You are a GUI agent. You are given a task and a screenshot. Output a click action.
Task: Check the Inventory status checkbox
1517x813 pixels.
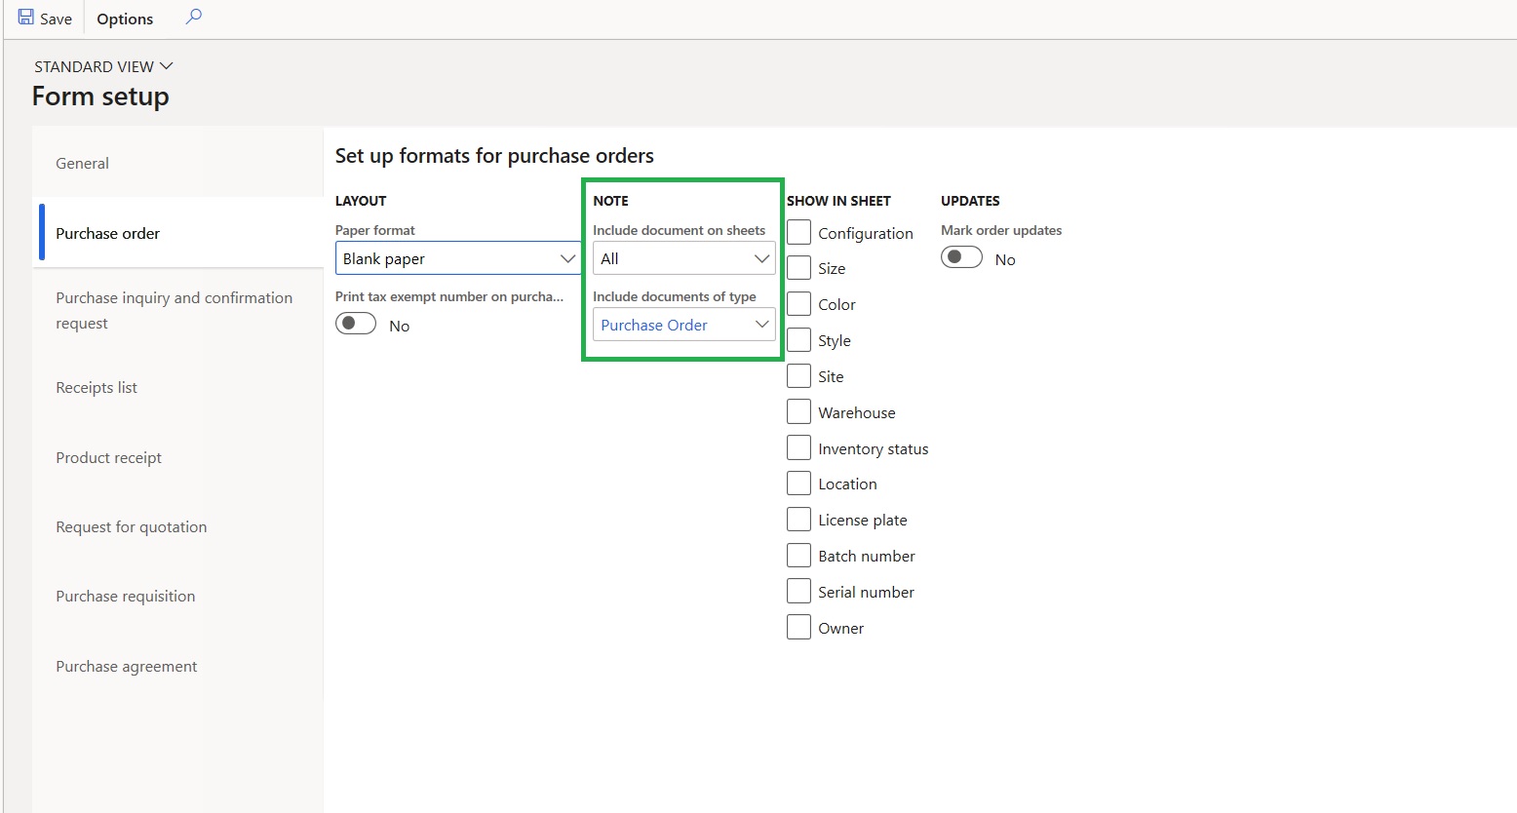[798, 447]
